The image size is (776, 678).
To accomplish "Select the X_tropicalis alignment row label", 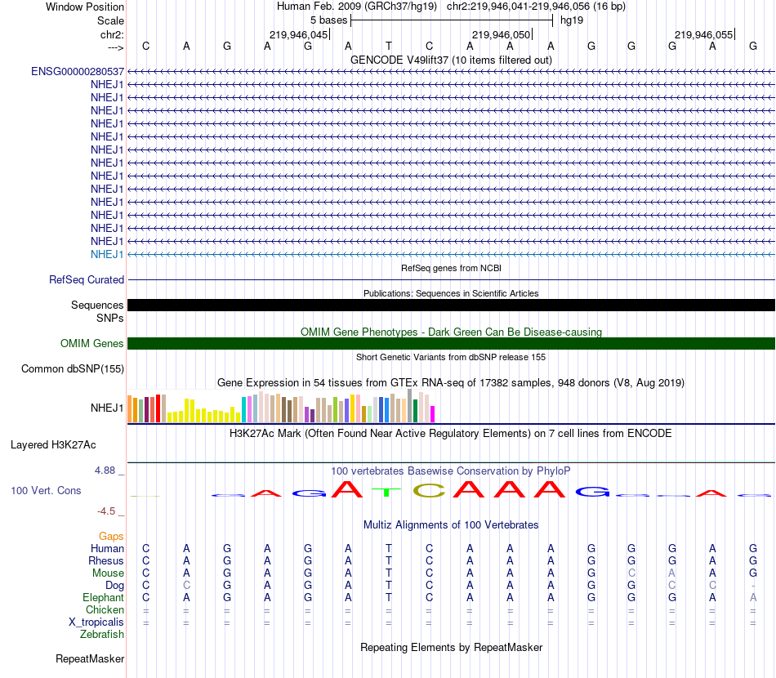I will point(96,622).
